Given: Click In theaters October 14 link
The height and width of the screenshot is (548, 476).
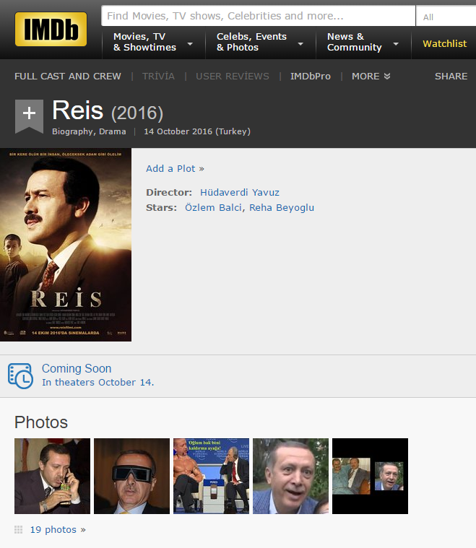Looking at the screenshot, I should point(98,383).
